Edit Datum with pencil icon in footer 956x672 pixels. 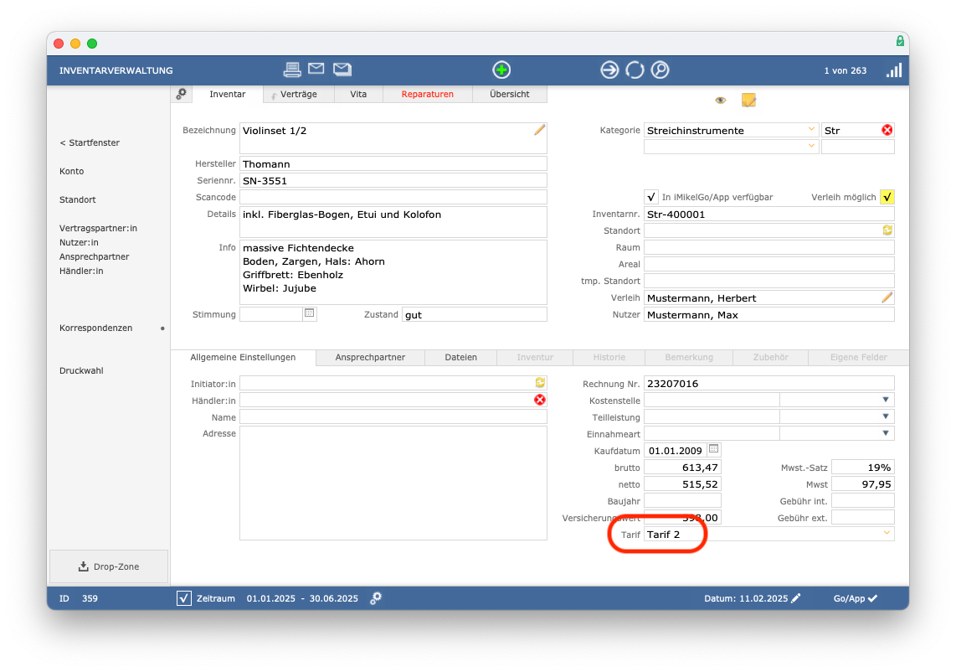(796, 598)
